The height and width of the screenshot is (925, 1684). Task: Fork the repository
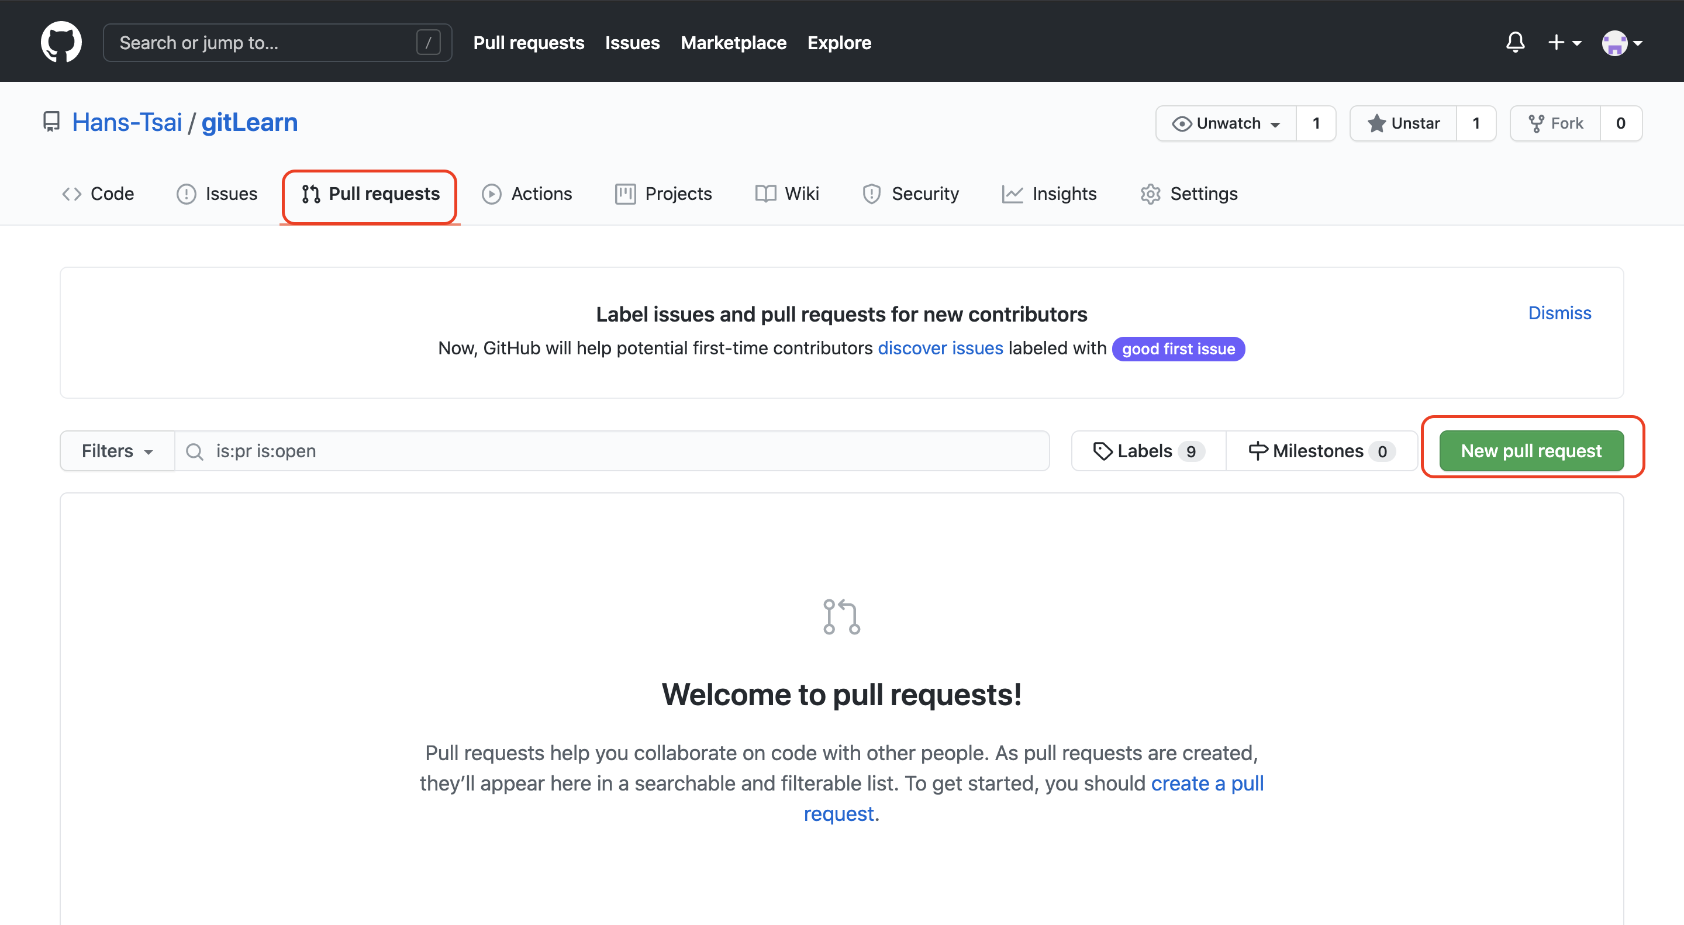tap(1555, 123)
